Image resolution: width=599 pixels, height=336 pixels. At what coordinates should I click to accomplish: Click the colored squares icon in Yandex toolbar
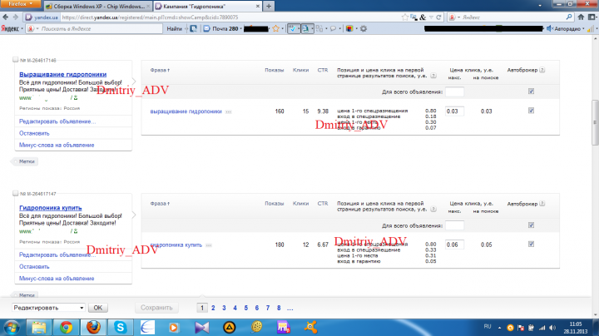[x=349, y=28]
